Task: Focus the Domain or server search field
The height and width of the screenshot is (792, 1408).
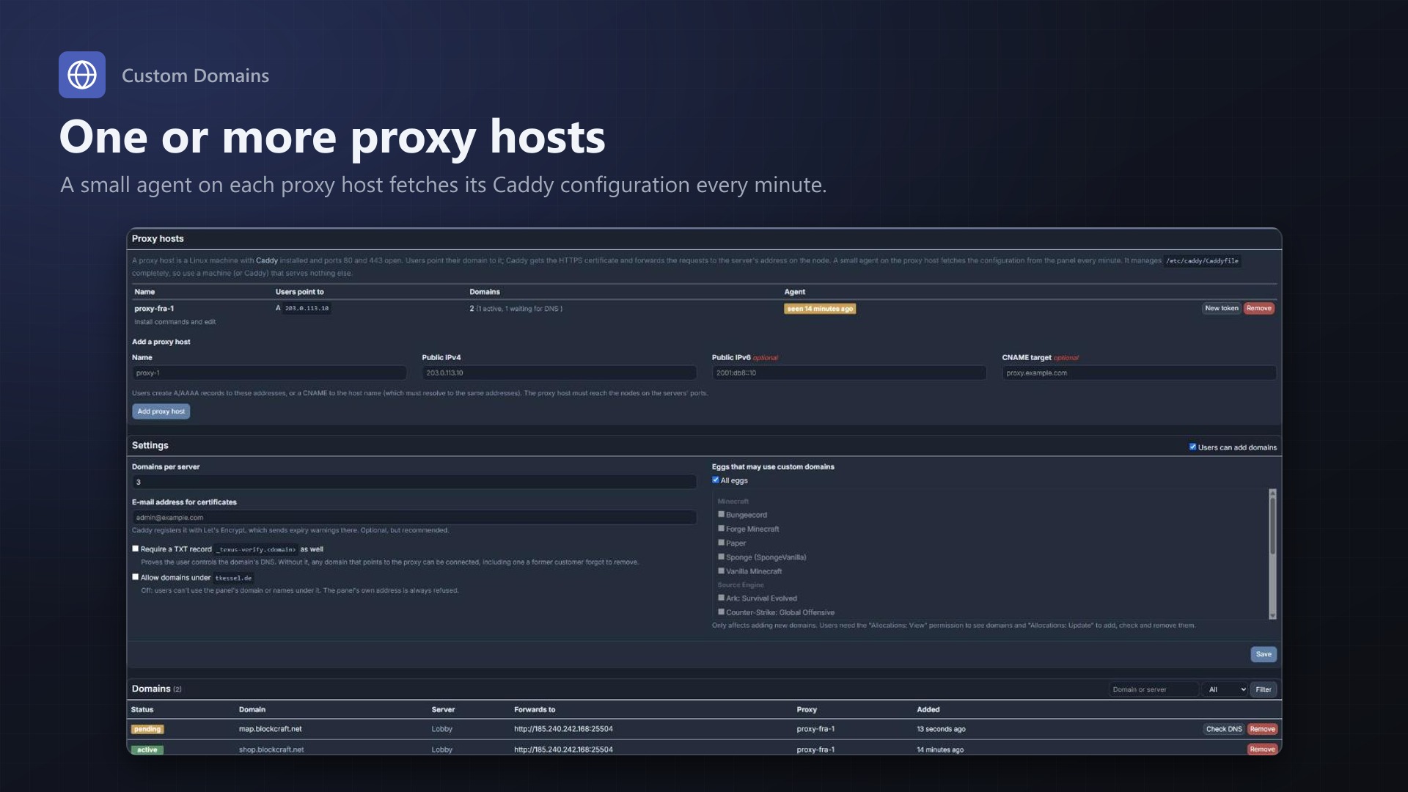Action: (1154, 689)
